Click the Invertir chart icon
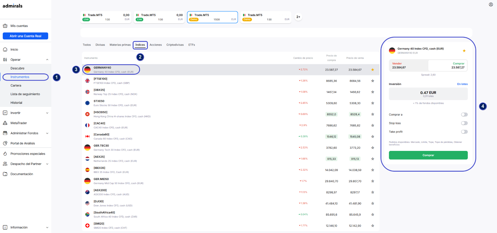Viewport: 497px width, 233px height. tap(5, 113)
